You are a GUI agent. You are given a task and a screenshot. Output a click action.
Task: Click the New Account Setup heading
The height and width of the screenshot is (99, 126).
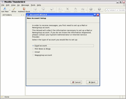coord(37,18)
